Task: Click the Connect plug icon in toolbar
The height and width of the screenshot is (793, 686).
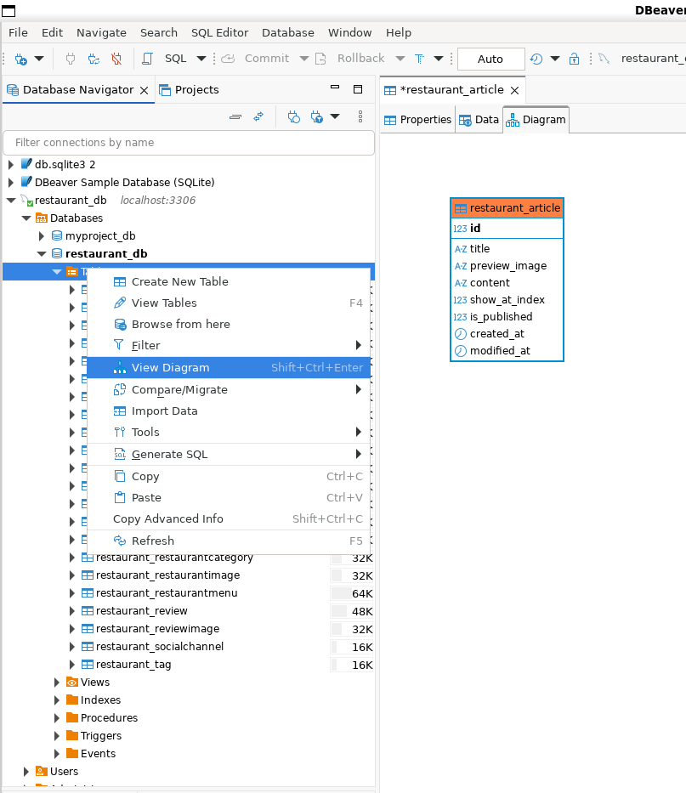Action: (71, 59)
